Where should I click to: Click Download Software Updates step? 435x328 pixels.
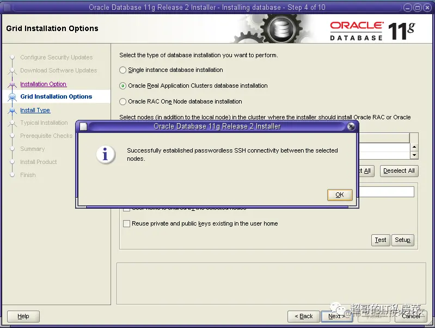pyautogui.click(x=59, y=70)
